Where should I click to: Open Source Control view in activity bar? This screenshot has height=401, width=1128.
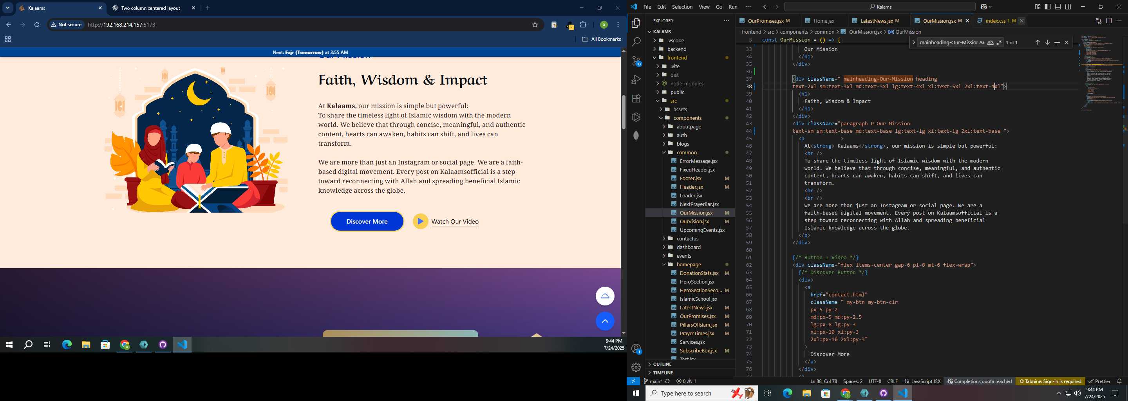pyautogui.click(x=636, y=61)
